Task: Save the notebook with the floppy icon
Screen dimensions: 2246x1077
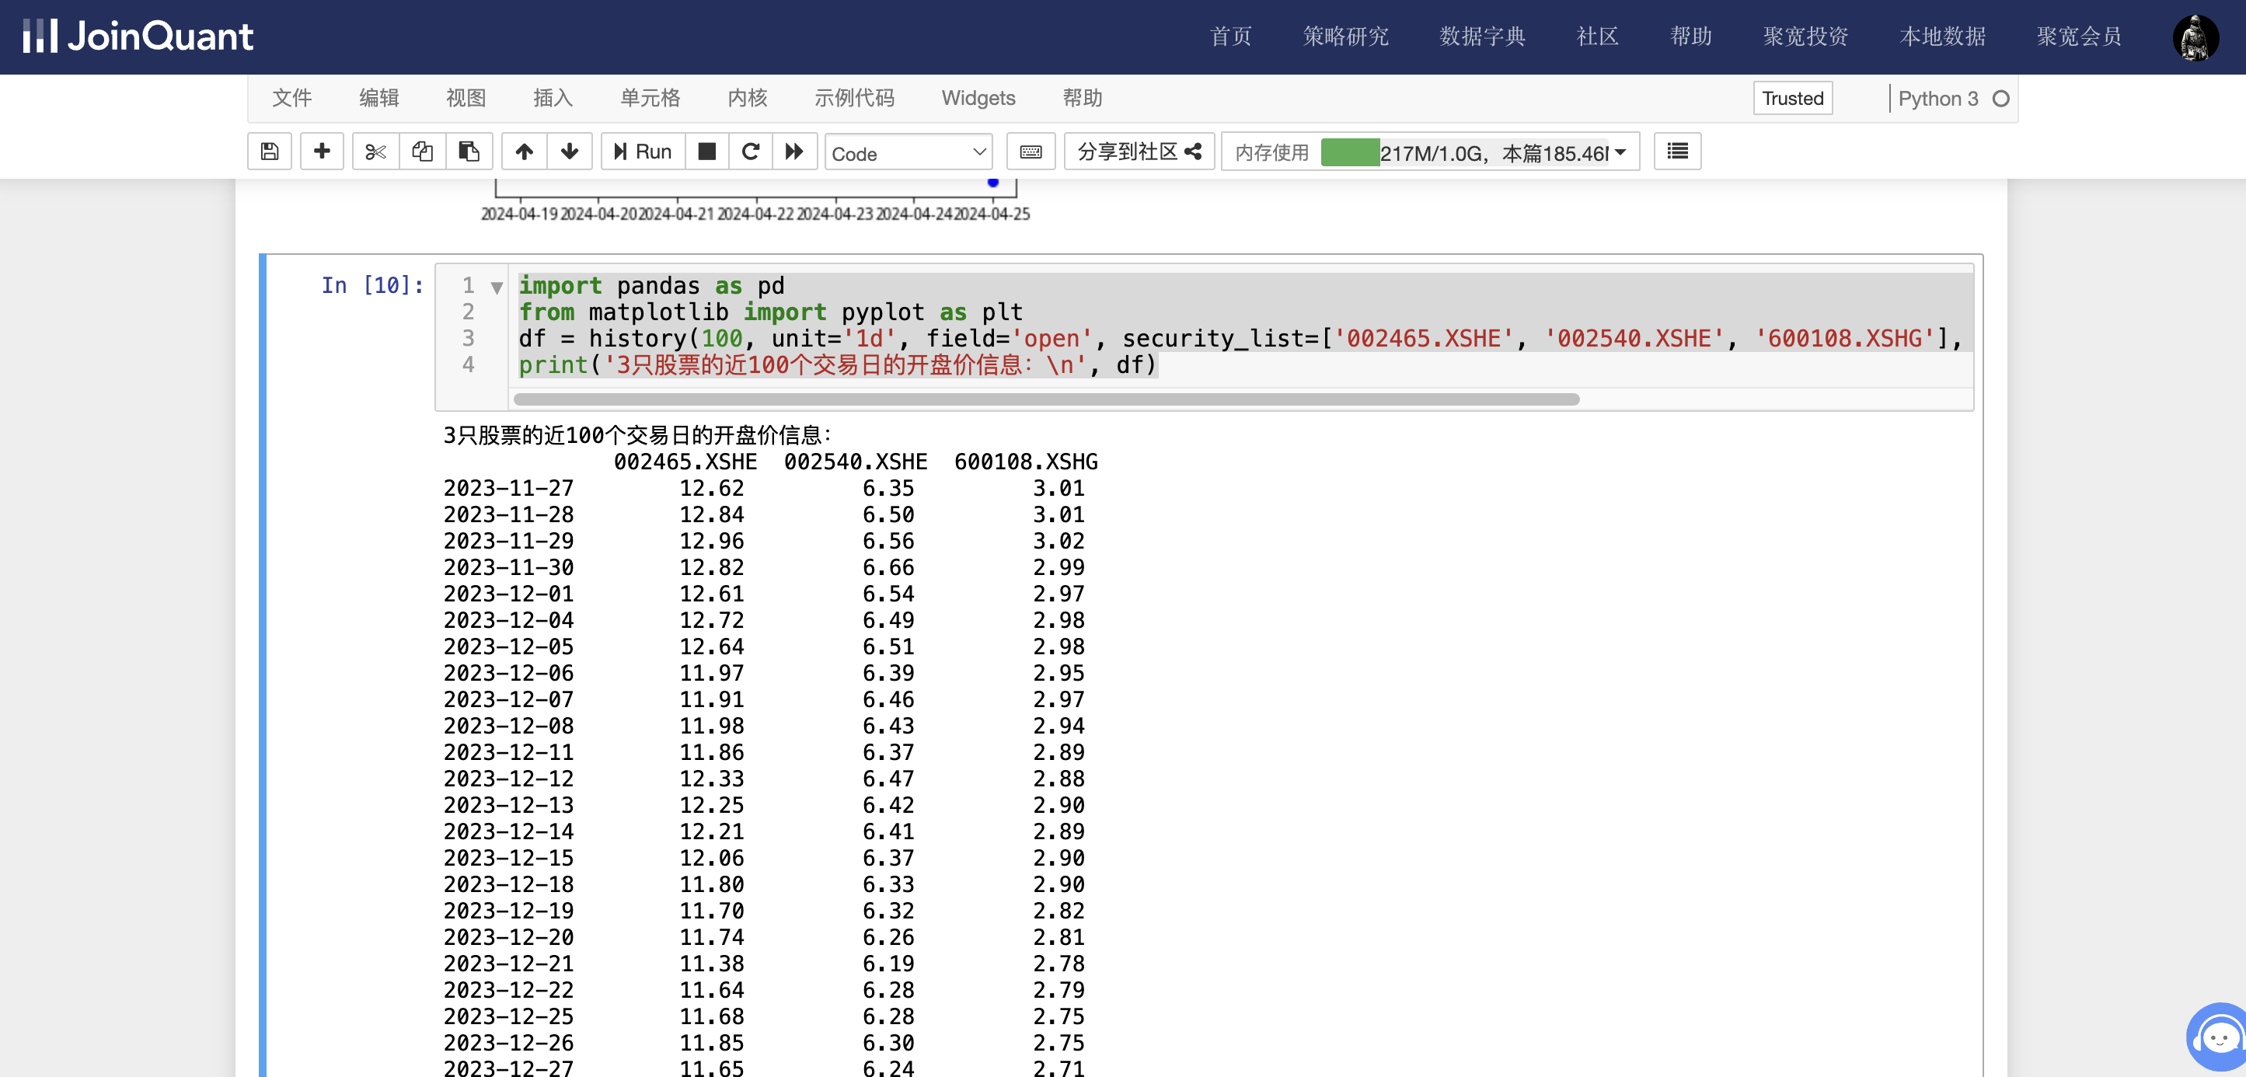Action: [270, 152]
